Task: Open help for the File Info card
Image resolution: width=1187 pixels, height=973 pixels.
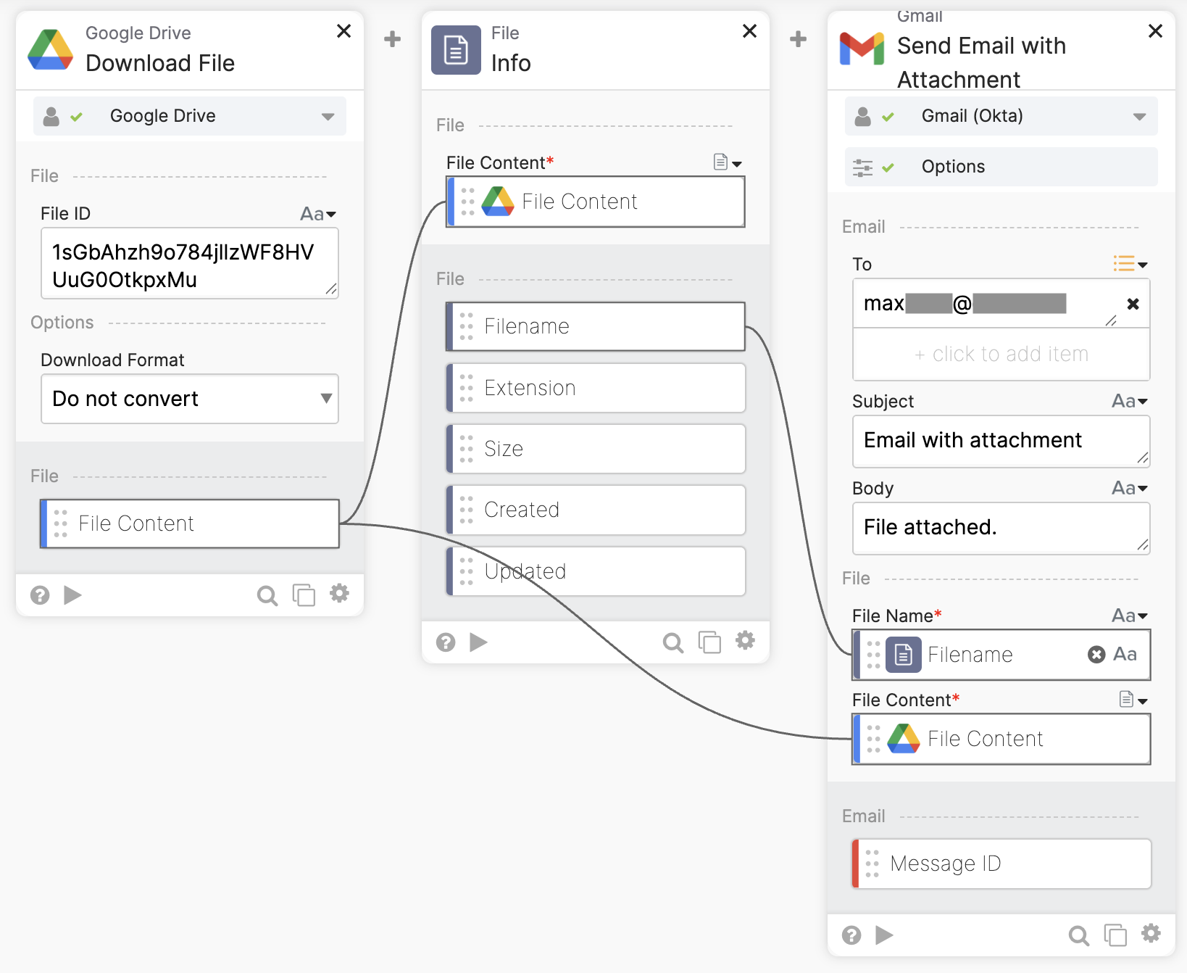Action: 446,642
